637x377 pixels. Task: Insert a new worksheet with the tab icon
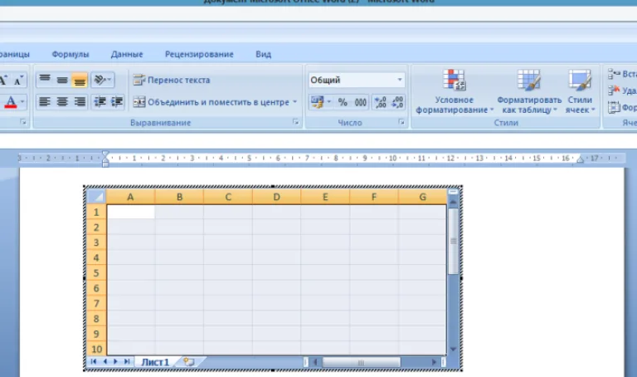[188, 361]
